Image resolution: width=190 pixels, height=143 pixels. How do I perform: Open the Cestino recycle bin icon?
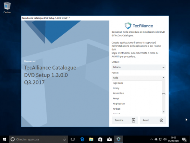[7, 7]
